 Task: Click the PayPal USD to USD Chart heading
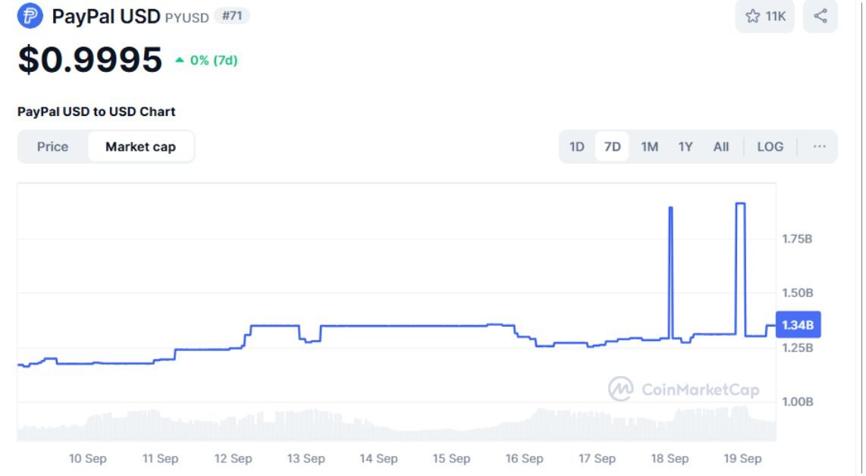tap(96, 111)
